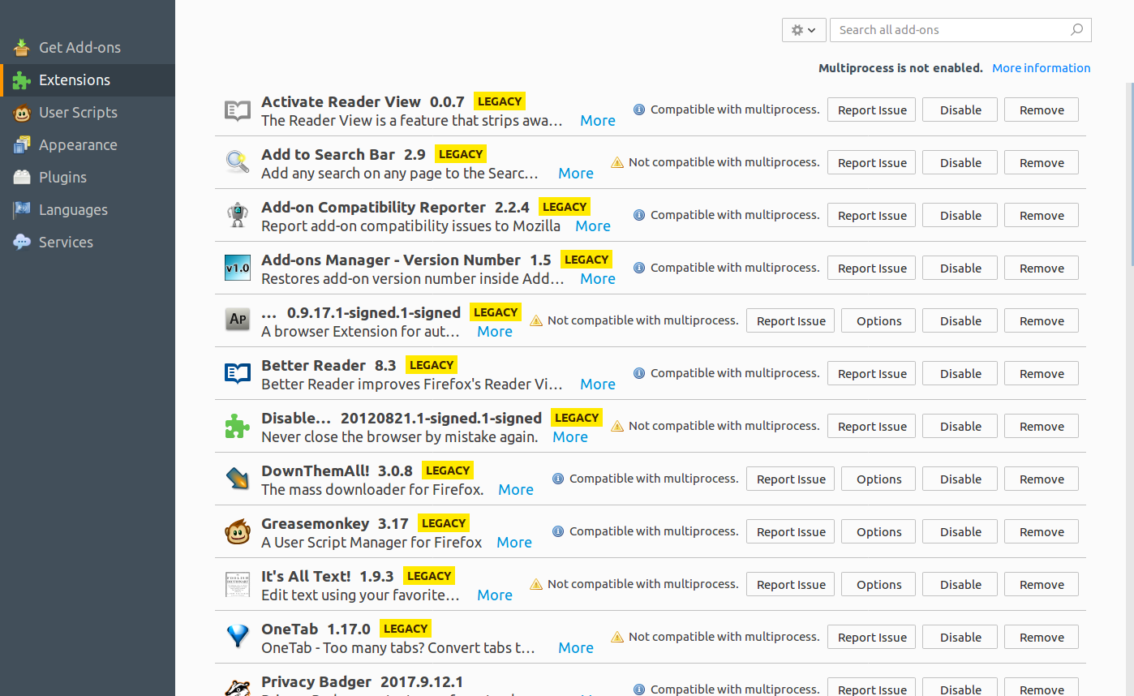Expand More details for Activate Reader View
Image resolution: width=1134 pixels, height=696 pixels.
coord(598,121)
